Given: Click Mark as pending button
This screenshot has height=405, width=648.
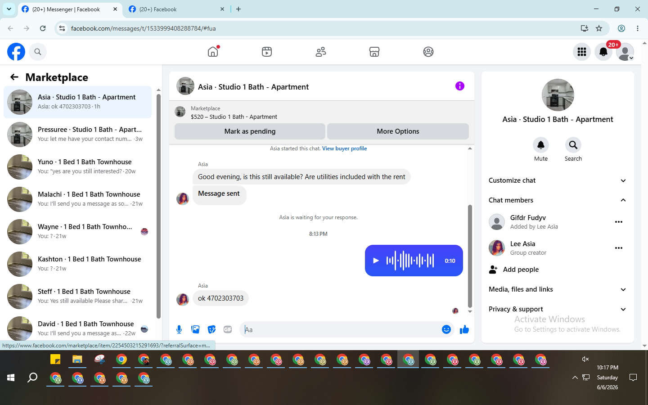Looking at the screenshot, I should [x=250, y=131].
